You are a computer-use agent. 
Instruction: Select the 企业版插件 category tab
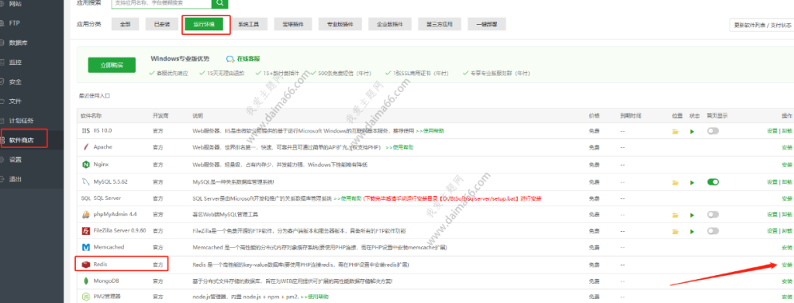point(389,24)
